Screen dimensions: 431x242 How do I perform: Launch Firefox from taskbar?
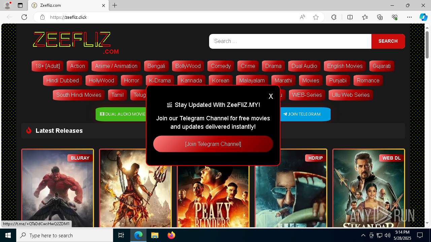171,235
